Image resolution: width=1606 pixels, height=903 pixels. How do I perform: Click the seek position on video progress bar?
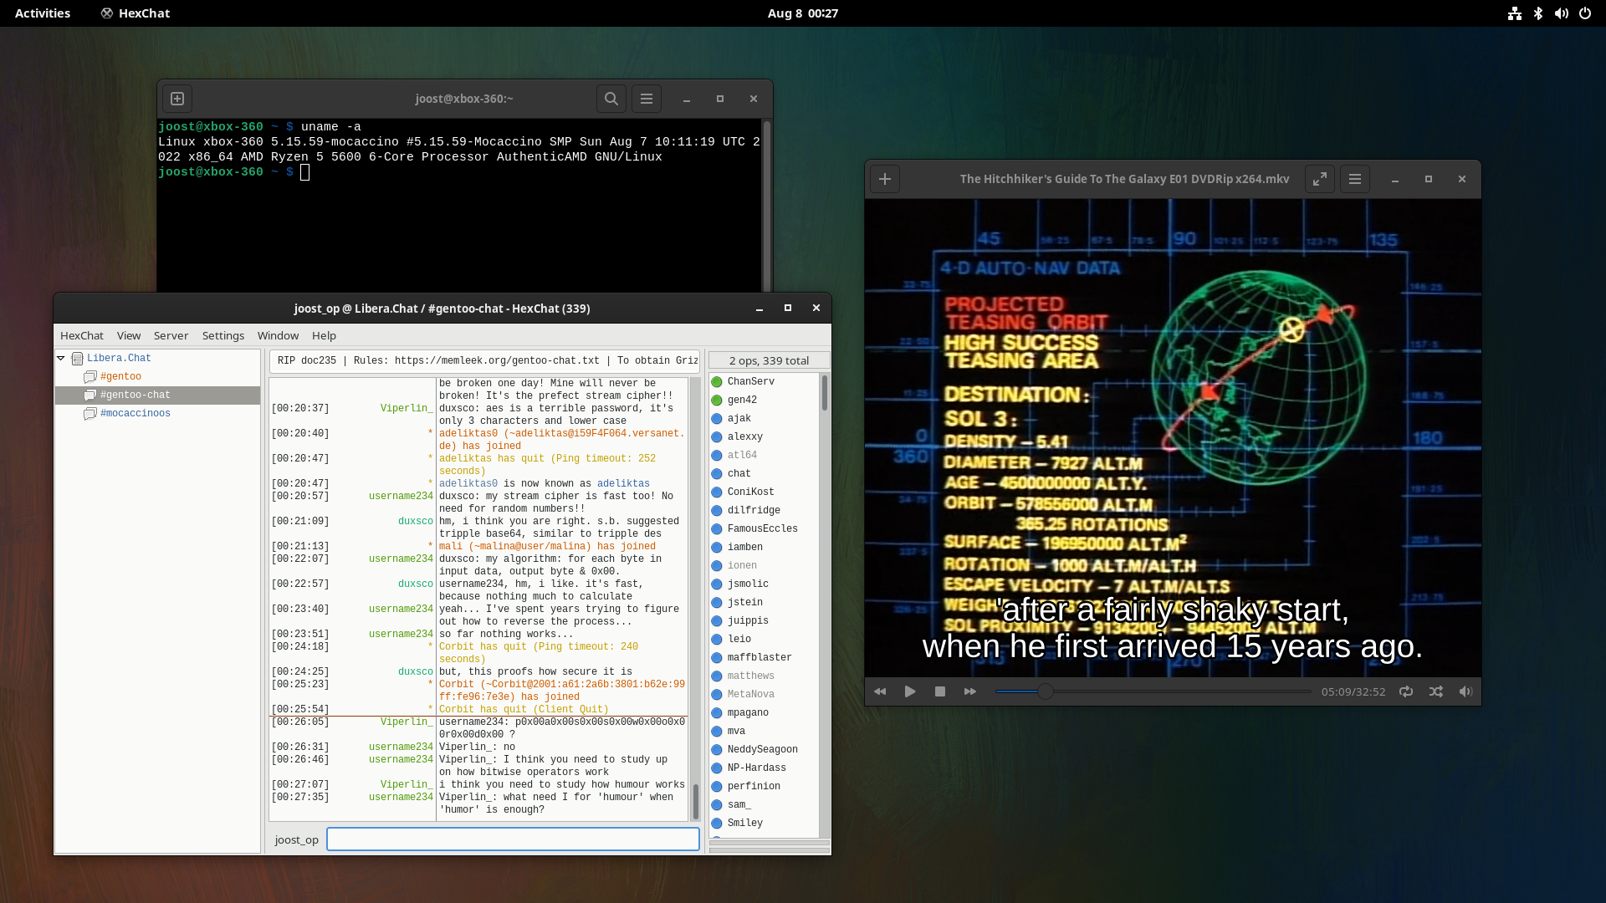1046,691
